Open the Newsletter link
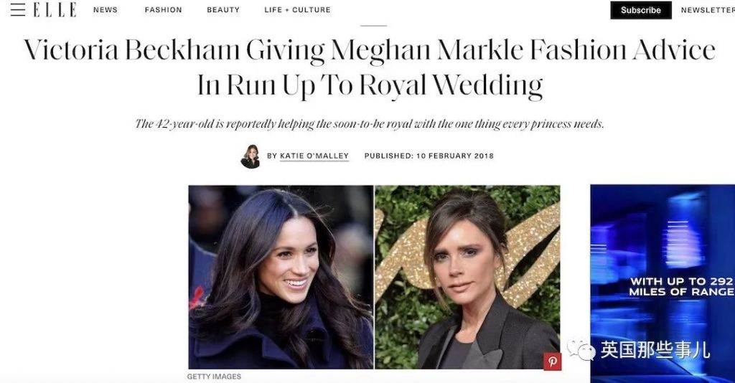Viewport: 735px width, 383px height. [x=707, y=10]
